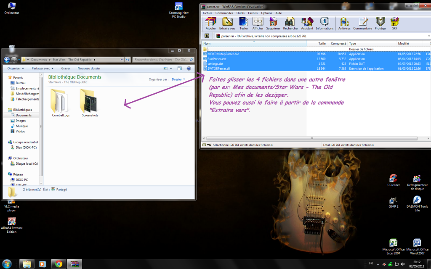Select the Samsung New PC Studio icon
Viewport: 431px width, 269px height.
click(x=178, y=10)
